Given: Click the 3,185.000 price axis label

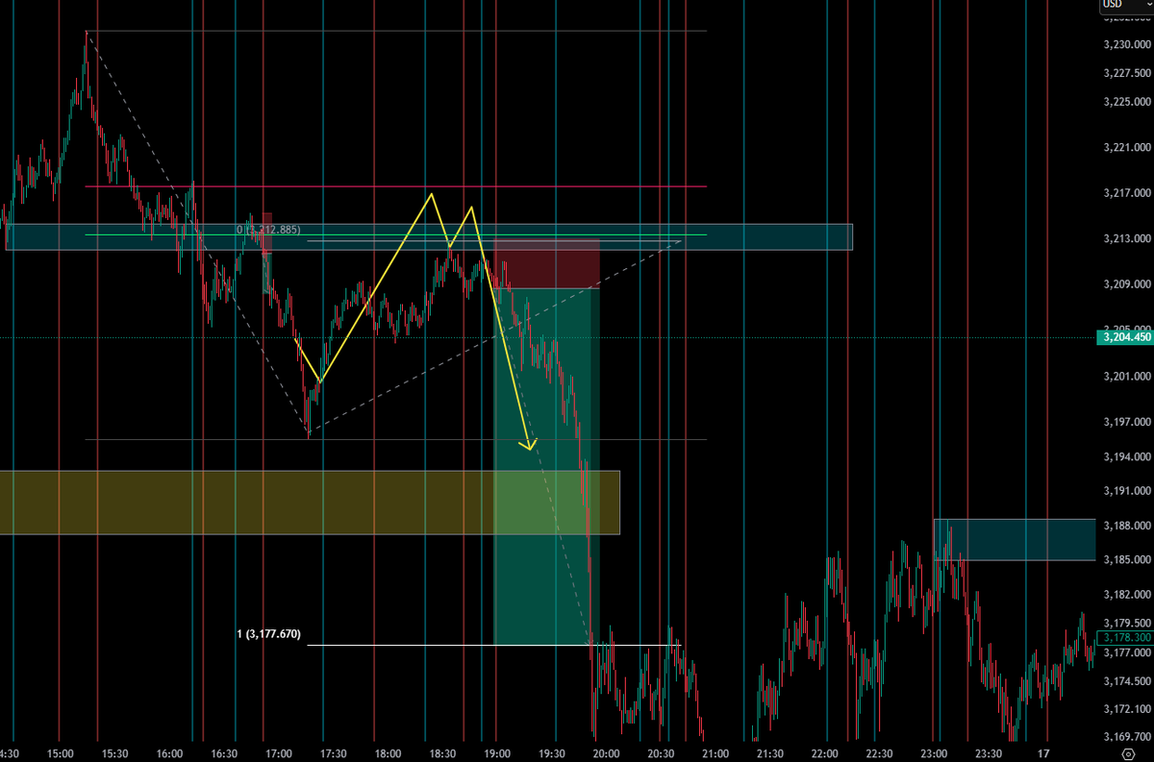Looking at the screenshot, I should click(x=1127, y=559).
